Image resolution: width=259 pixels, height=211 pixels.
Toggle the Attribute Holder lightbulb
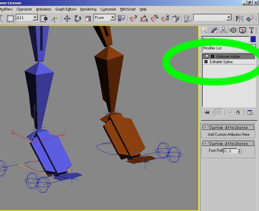pos(207,57)
